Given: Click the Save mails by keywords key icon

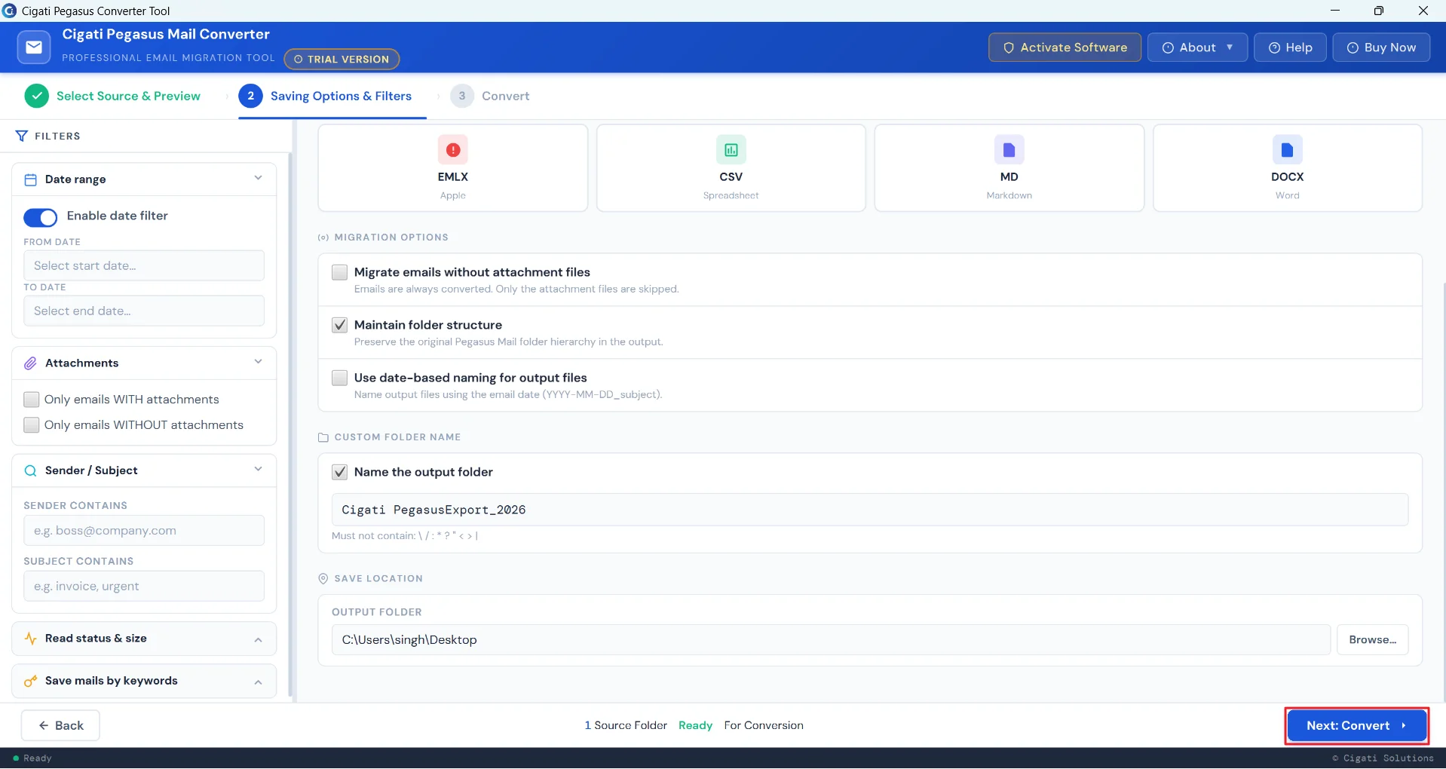Looking at the screenshot, I should coord(31,681).
